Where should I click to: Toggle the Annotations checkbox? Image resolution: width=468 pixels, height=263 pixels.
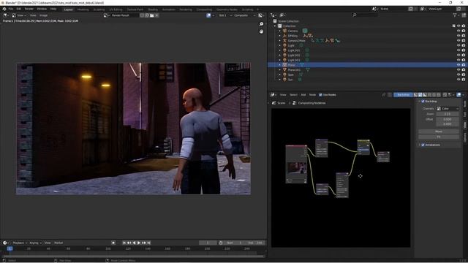[x=423, y=145]
